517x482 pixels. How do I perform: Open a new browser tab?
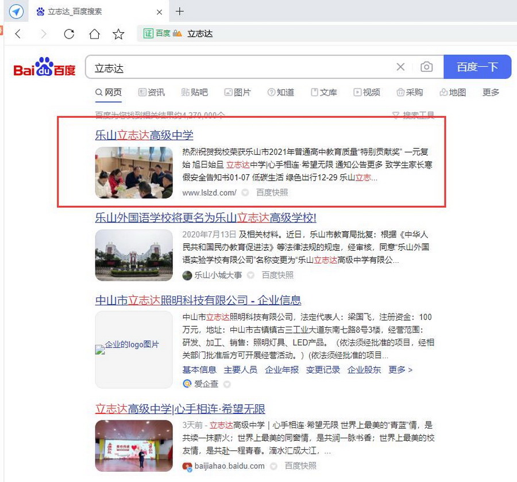[x=180, y=12]
